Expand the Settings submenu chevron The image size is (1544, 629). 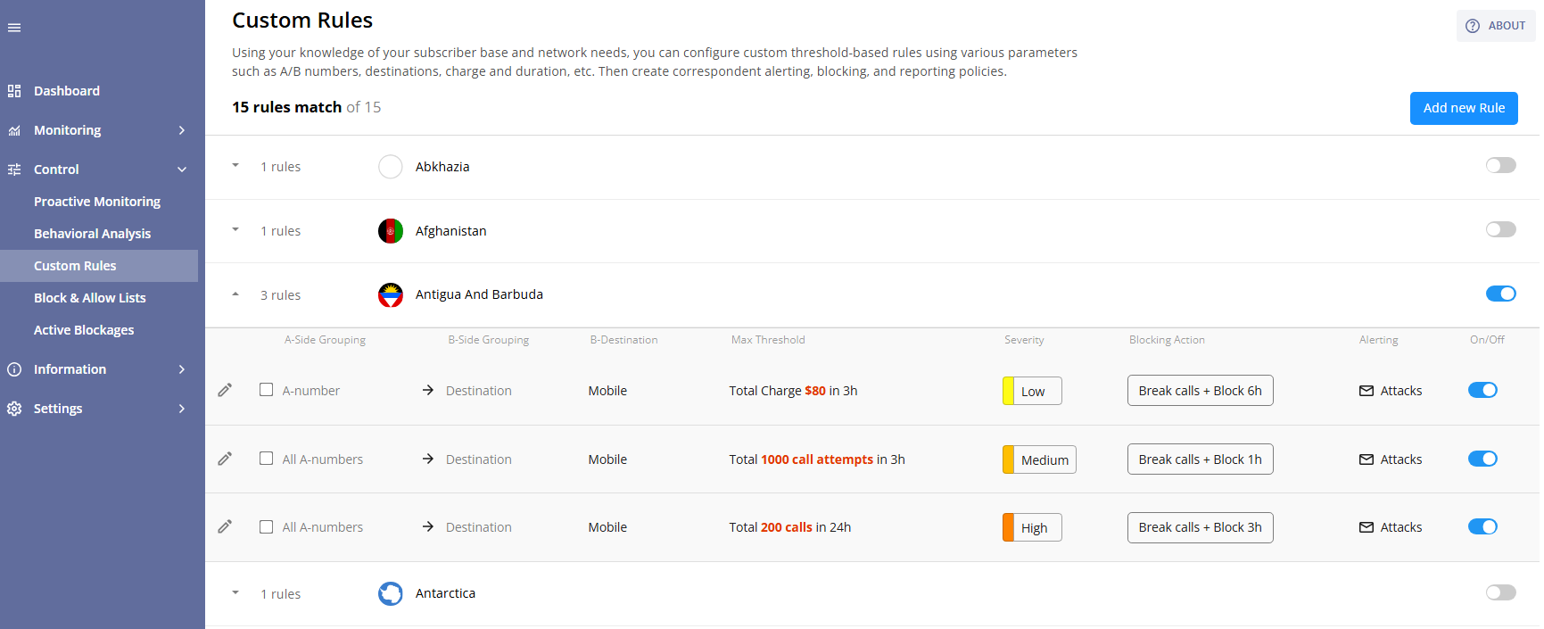[x=182, y=409]
